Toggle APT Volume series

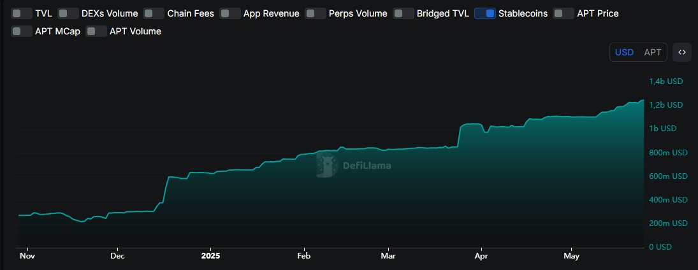click(96, 31)
